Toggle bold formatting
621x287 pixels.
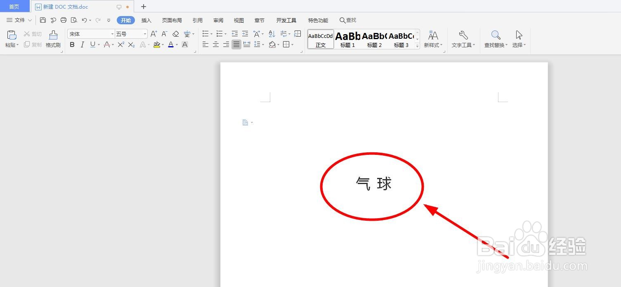pos(72,44)
